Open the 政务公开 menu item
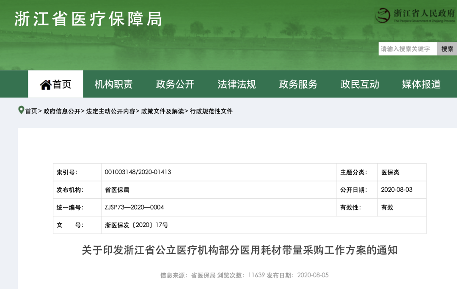Image resolution: width=457 pixels, height=289 pixels. 175,84
